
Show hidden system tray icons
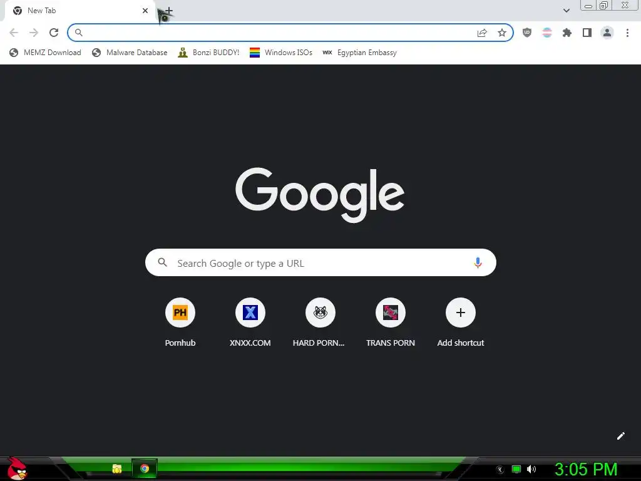[500, 470]
